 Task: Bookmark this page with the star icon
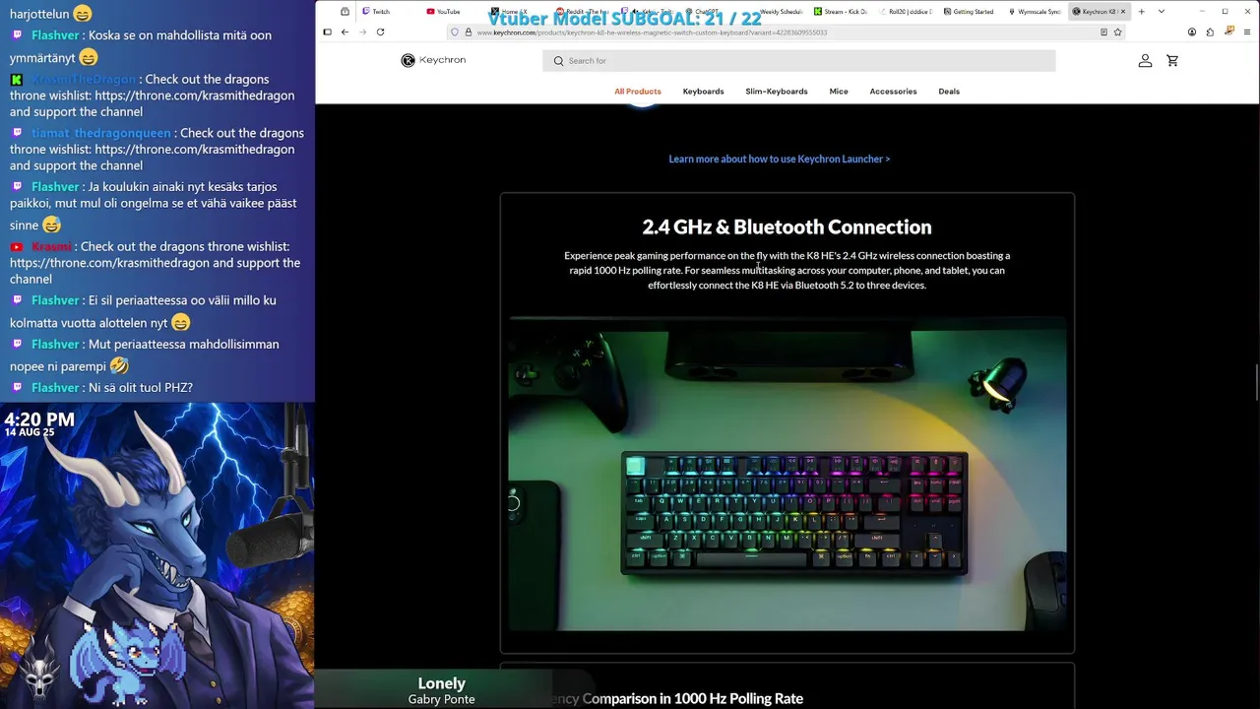tap(1117, 32)
